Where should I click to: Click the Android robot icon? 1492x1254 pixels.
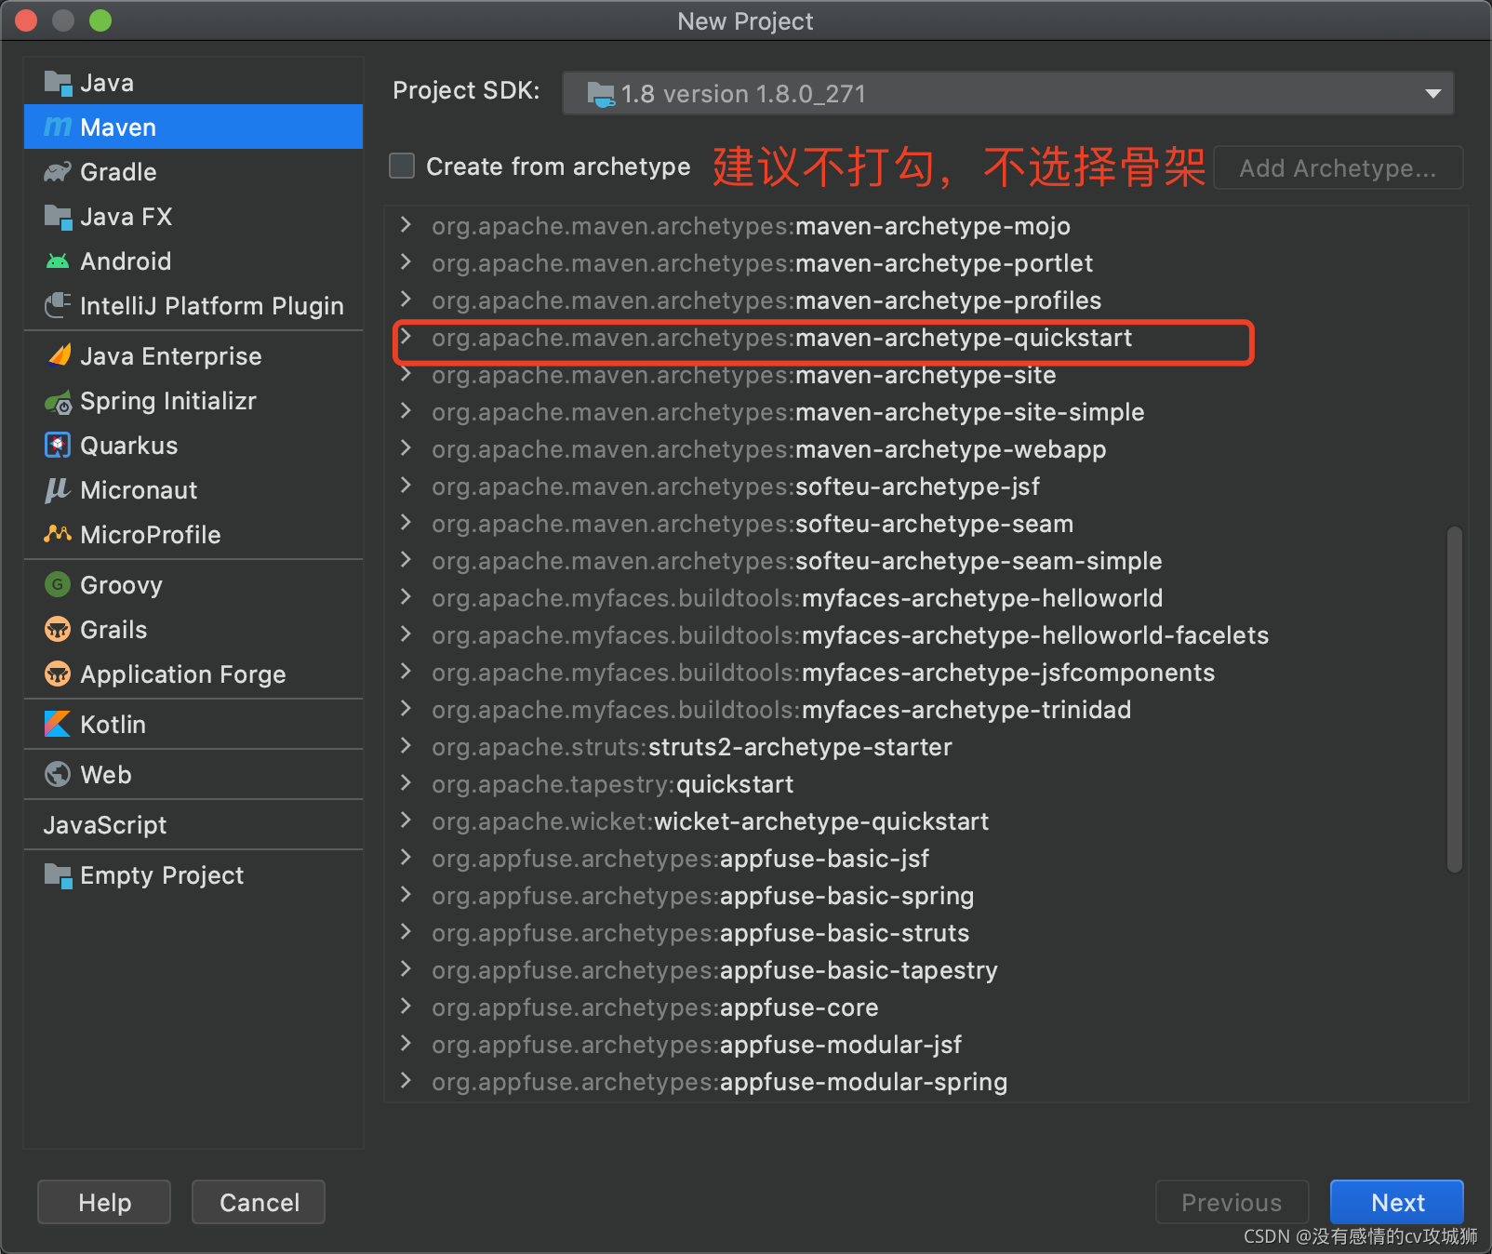point(58,261)
